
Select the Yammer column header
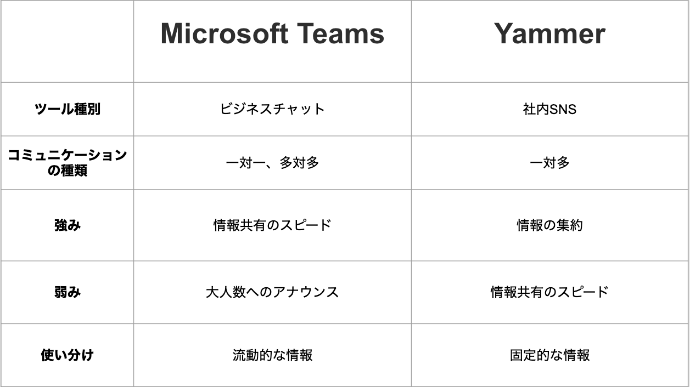tap(549, 34)
